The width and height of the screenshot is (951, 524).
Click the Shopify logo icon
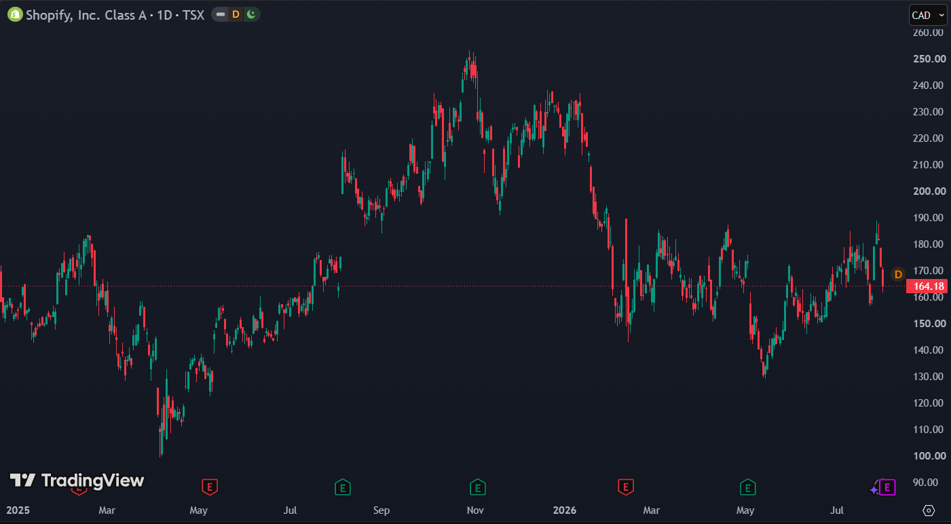[15, 14]
